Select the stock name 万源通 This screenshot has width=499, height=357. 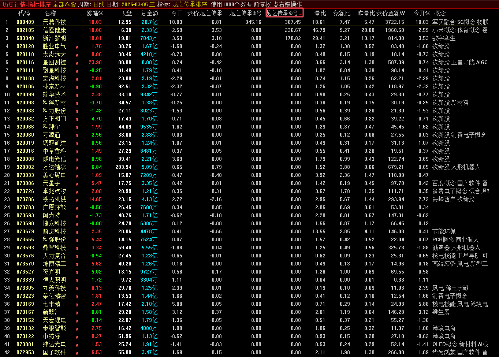52,135
